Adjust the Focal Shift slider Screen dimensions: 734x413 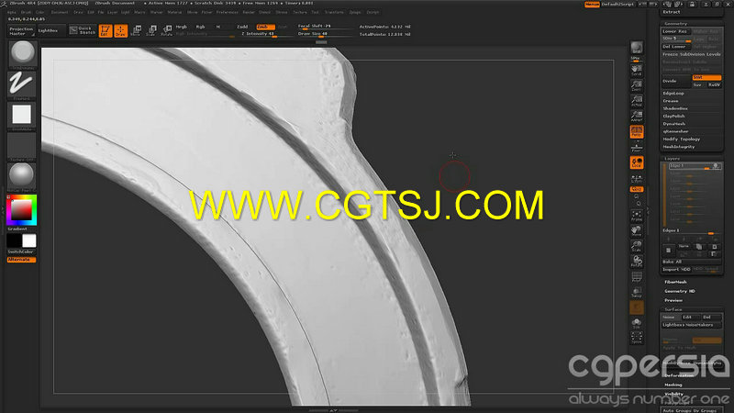[x=325, y=27]
